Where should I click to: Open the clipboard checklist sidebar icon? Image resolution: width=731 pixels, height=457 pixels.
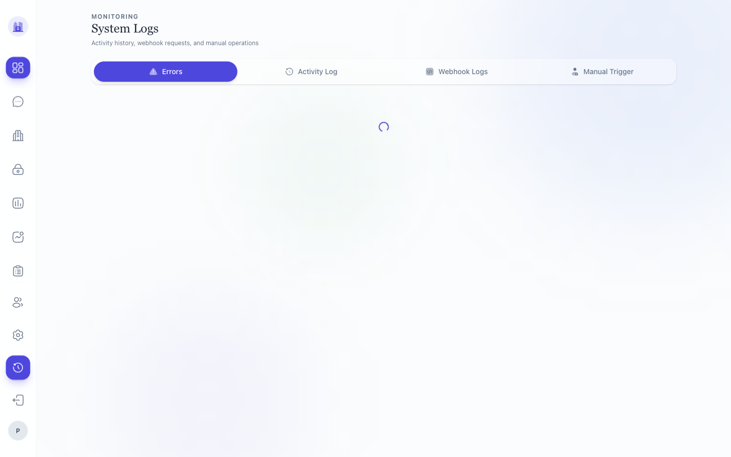coord(18,271)
